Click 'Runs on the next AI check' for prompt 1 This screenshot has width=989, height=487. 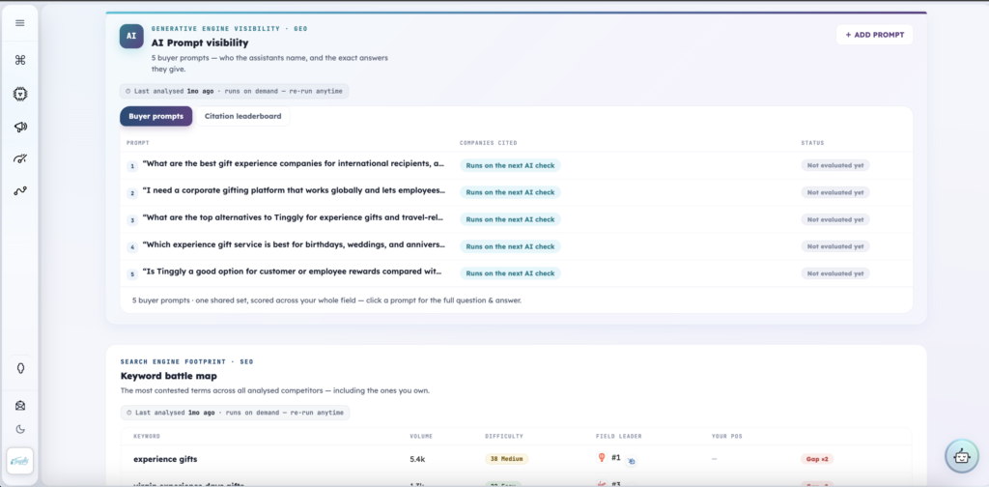[510, 165]
